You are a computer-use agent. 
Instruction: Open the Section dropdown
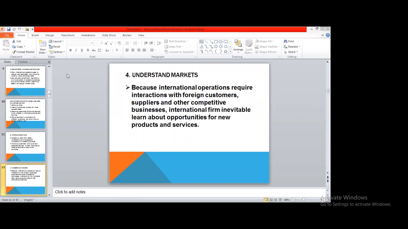(x=56, y=52)
